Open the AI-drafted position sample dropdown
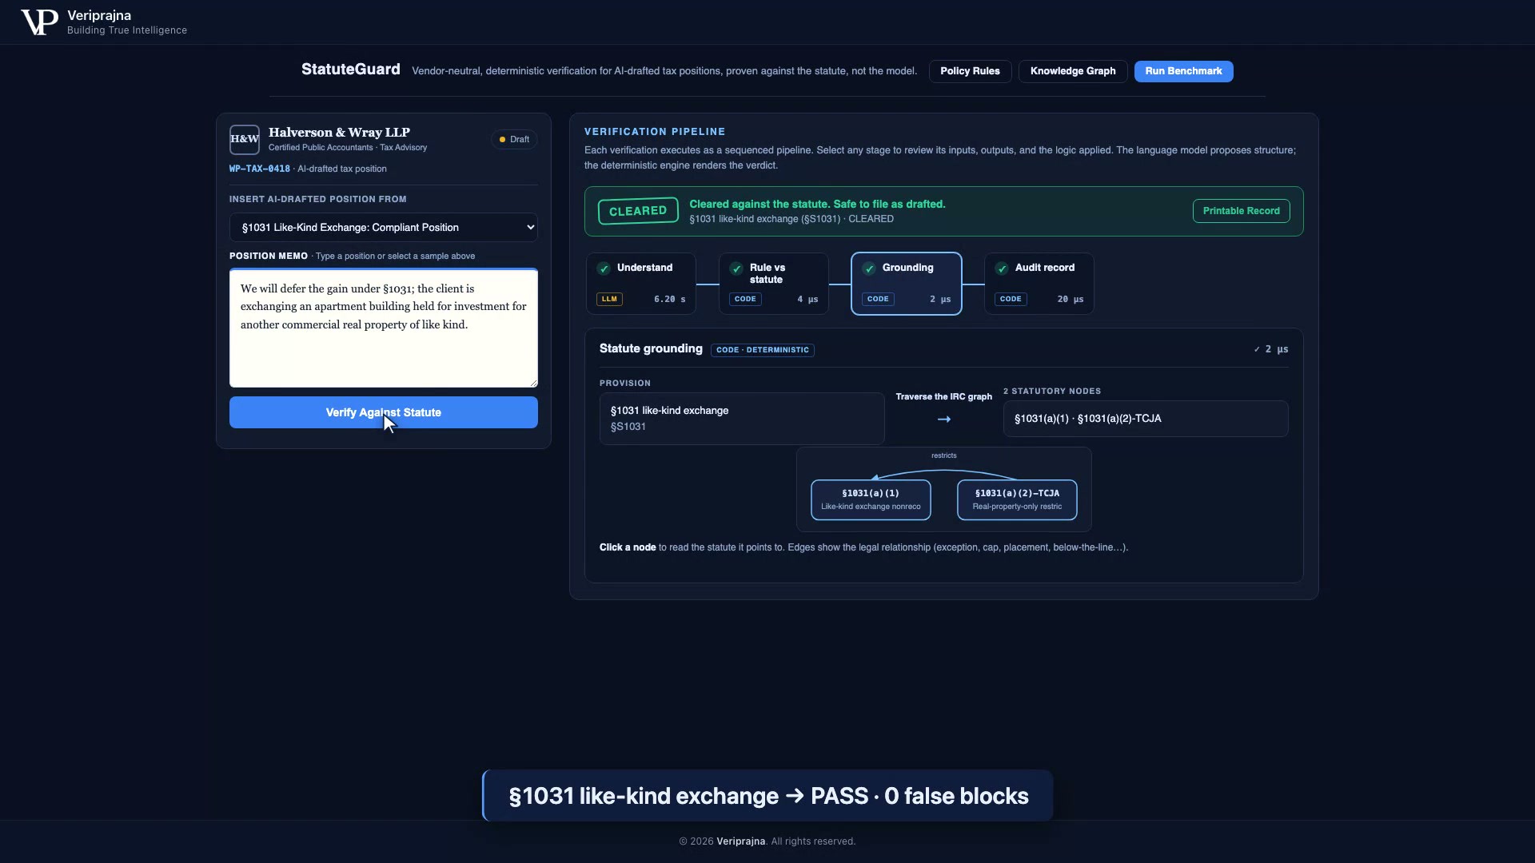The image size is (1535, 863). tap(384, 227)
